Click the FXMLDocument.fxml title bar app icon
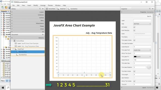 tap(12, 2)
